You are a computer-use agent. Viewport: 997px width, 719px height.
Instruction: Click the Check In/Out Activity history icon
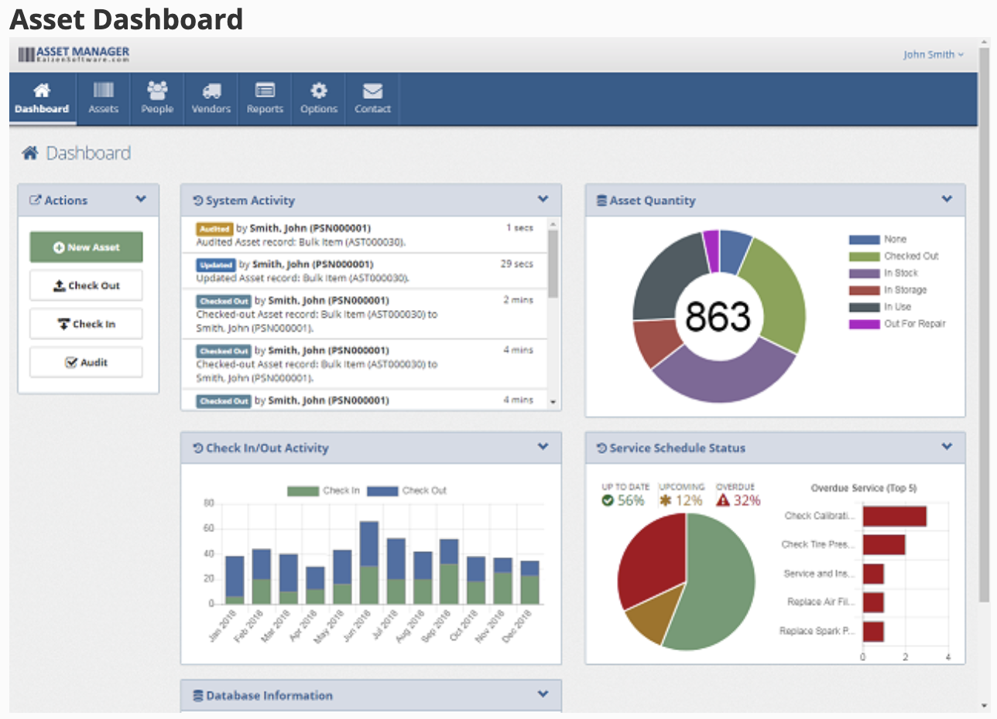(198, 448)
